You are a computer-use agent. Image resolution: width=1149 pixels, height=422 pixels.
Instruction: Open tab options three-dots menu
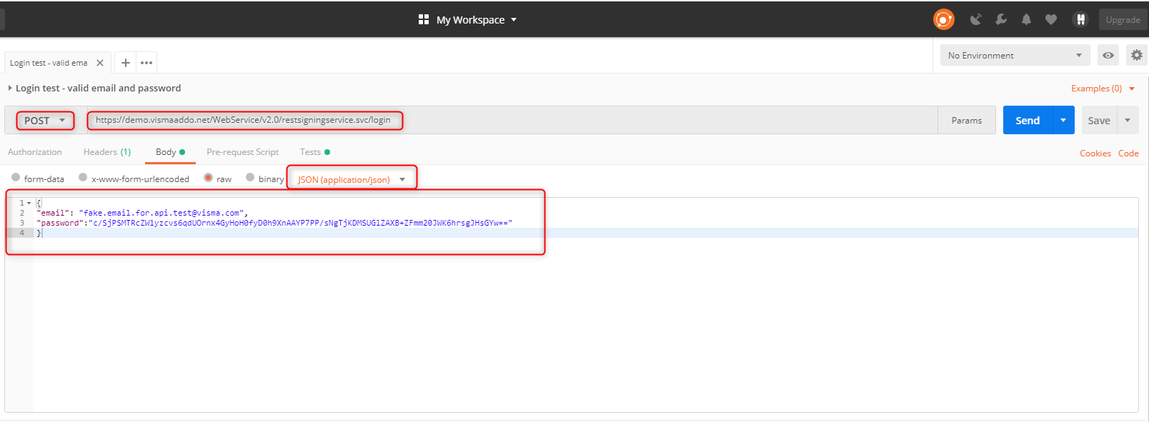point(146,63)
